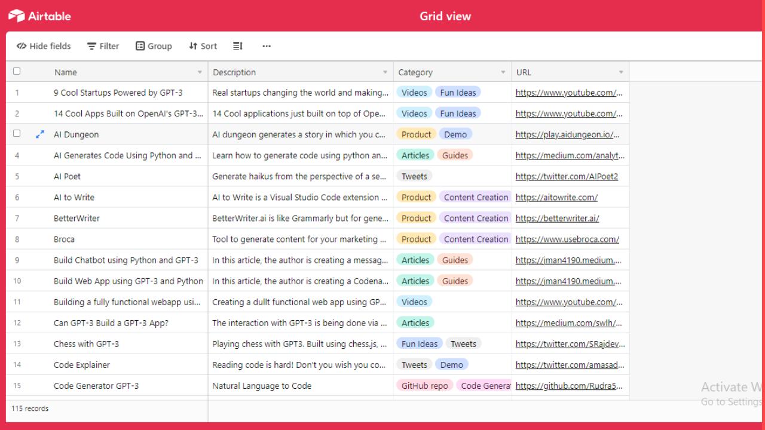The image size is (765, 430).
Task: Open the URL column dropdown arrow
Action: [621, 72]
